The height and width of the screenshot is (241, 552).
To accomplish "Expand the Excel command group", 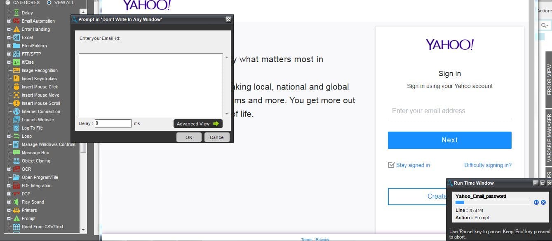I will (9, 37).
